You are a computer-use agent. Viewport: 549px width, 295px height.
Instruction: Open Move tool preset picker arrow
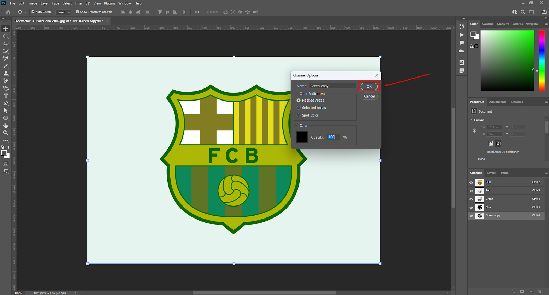click(26, 12)
